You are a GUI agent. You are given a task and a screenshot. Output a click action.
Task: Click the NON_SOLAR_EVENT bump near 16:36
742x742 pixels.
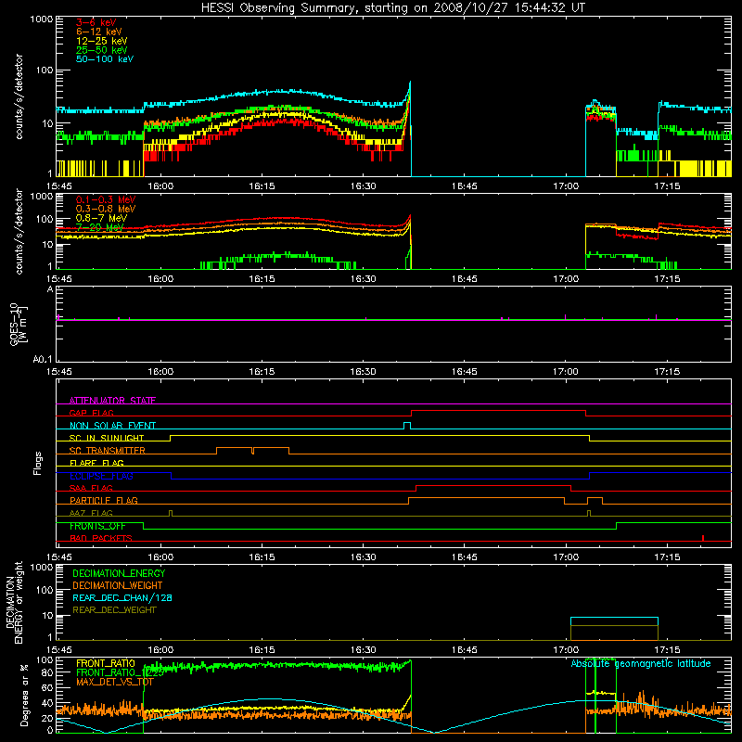[407, 425]
